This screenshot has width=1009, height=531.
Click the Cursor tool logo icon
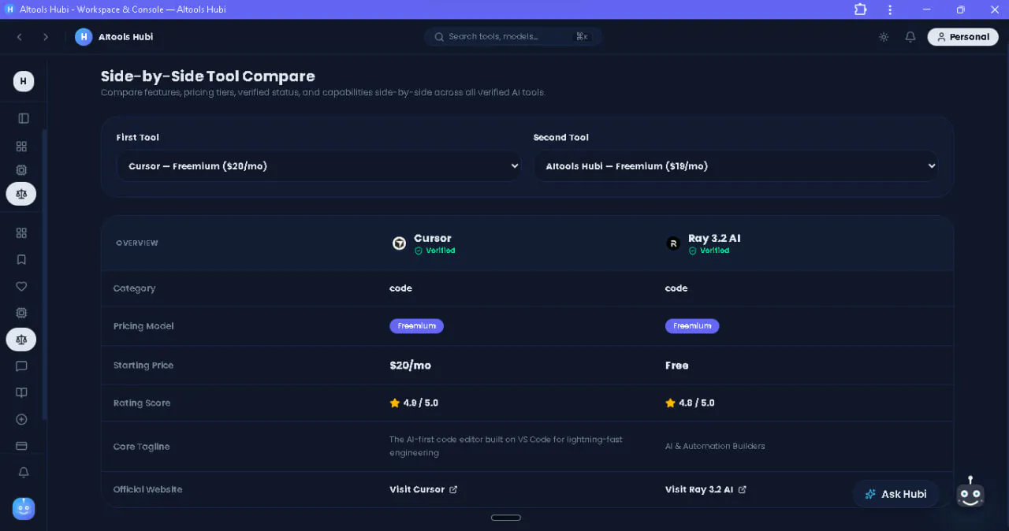(x=400, y=243)
